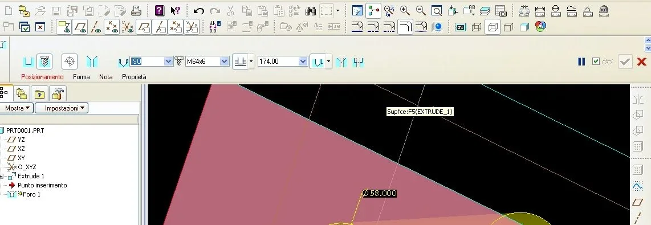This screenshot has height=225, width=651.
Task: Expand the hole shape option arrow
Action: click(x=329, y=62)
